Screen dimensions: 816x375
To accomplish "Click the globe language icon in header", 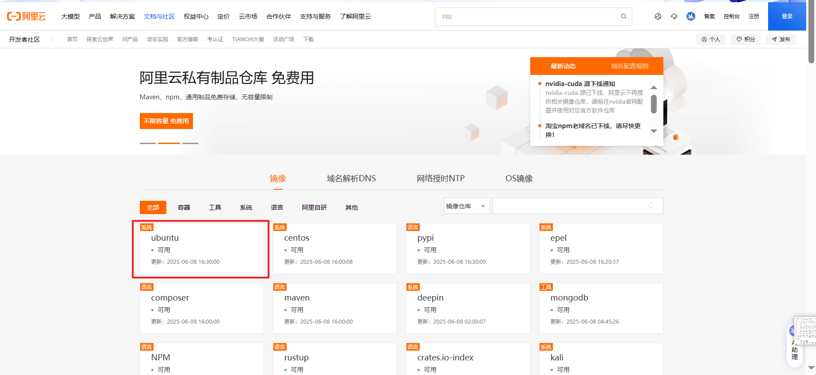I will tap(658, 16).
